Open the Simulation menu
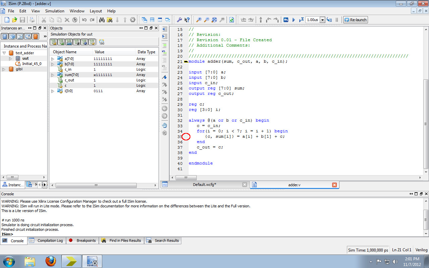Image resolution: width=429 pixels, height=268 pixels. point(55,11)
